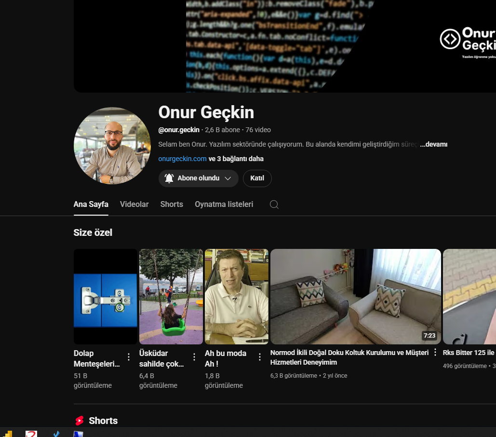The width and height of the screenshot is (496, 437).
Task: Open the Shorts tab
Action: [172, 205]
